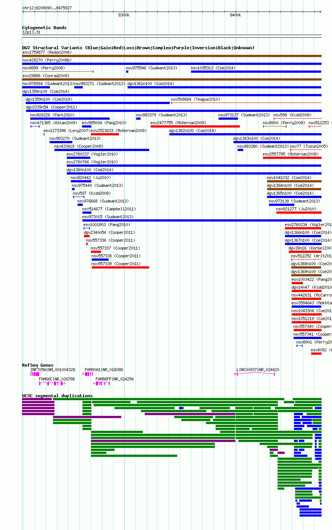Click the nsv983380 (Sudmant2013) label
The width and height of the screenshot is (332, 530).
pos(263,146)
